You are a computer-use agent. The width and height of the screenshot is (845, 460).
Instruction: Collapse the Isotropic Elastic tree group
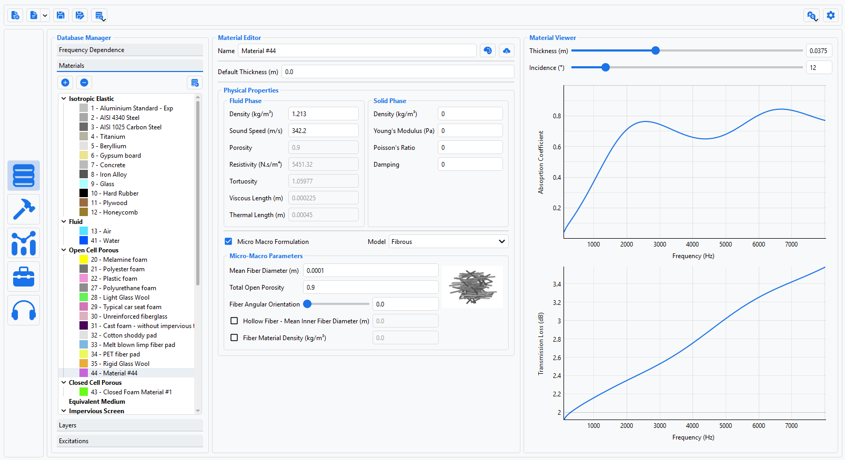click(x=64, y=98)
